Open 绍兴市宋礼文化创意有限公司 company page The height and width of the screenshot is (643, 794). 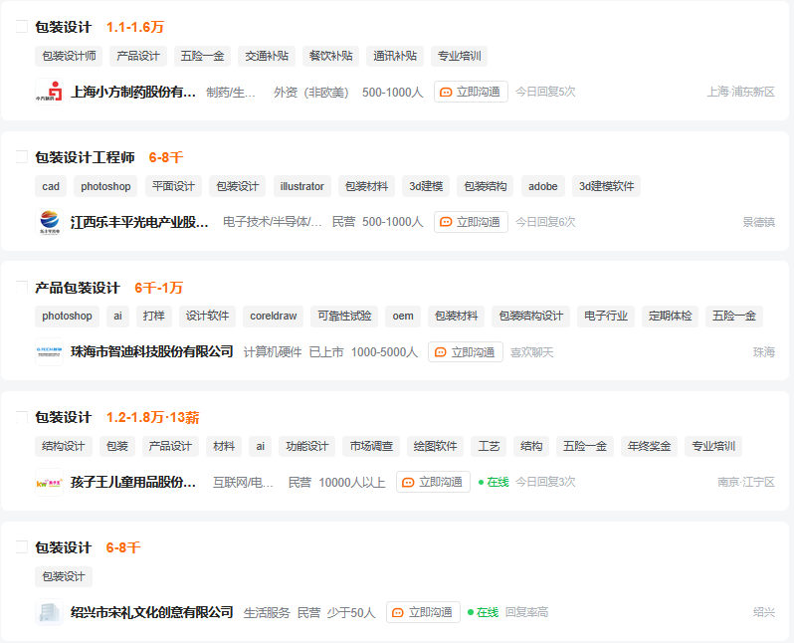click(x=151, y=612)
